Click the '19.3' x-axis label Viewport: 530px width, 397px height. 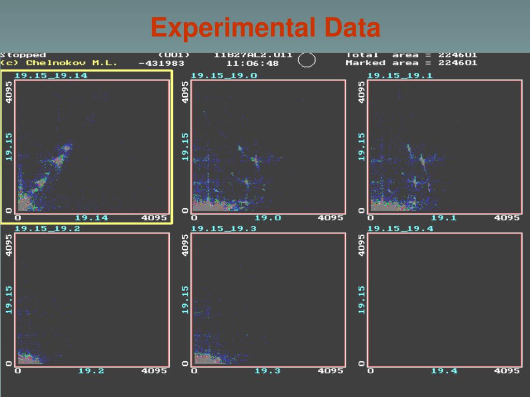click(x=268, y=371)
